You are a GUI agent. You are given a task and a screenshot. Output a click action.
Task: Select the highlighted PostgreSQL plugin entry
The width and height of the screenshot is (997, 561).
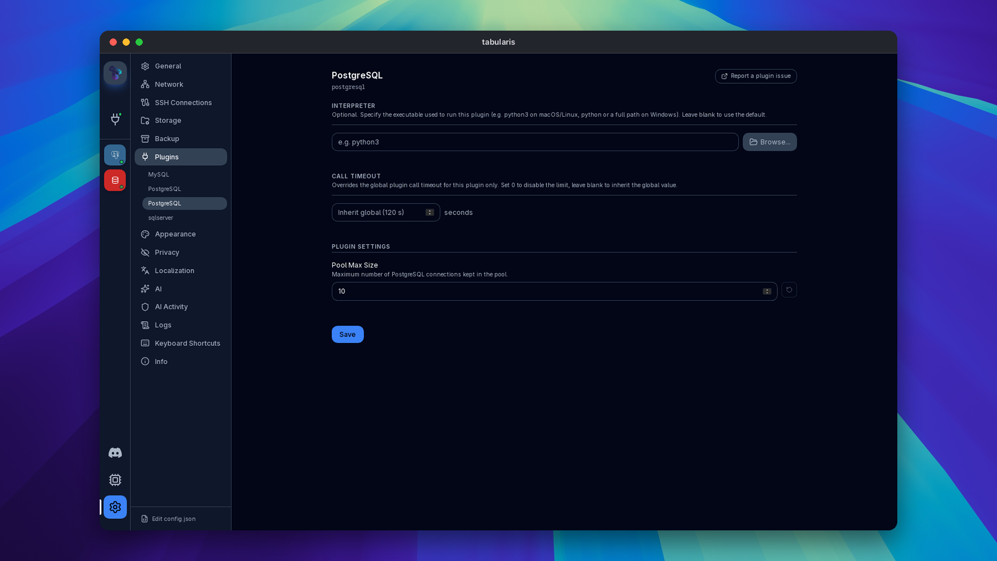coord(184,203)
